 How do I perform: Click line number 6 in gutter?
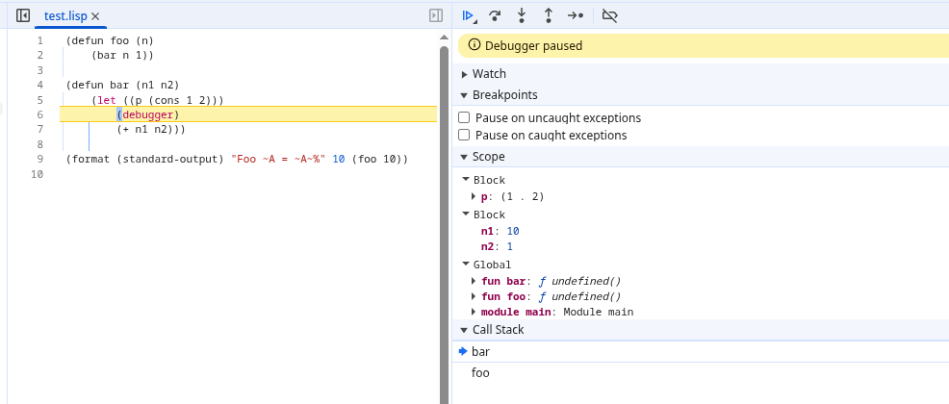pos(39,114)
